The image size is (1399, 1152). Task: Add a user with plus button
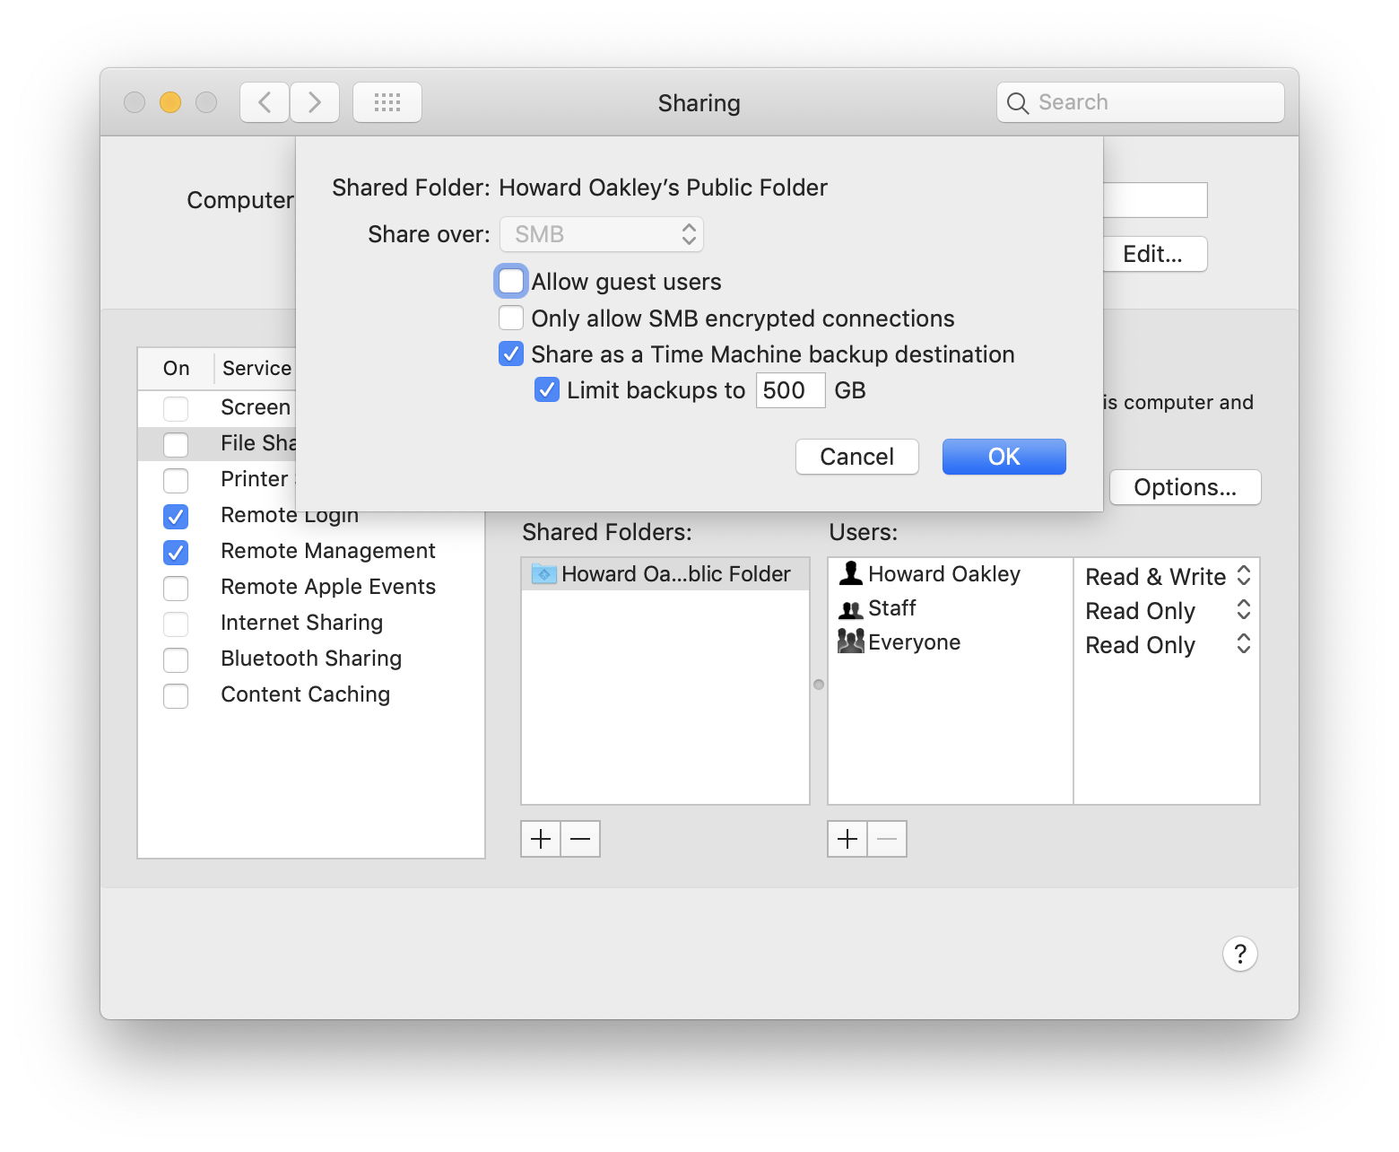[847, 839]
